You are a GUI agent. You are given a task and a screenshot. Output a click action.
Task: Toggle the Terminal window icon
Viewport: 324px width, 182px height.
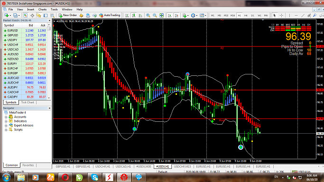coord(46,15)
